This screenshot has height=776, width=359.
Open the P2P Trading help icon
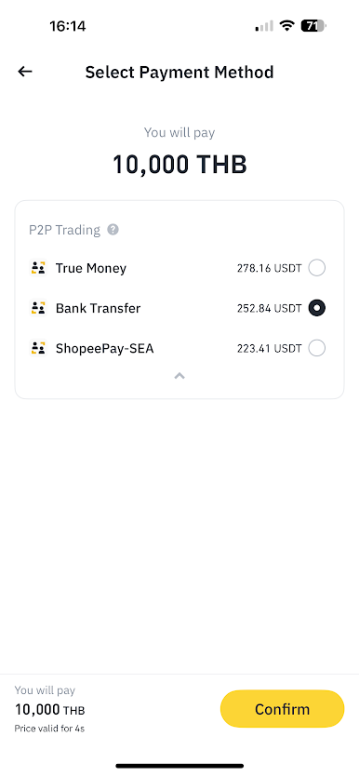tap(113, 230)
